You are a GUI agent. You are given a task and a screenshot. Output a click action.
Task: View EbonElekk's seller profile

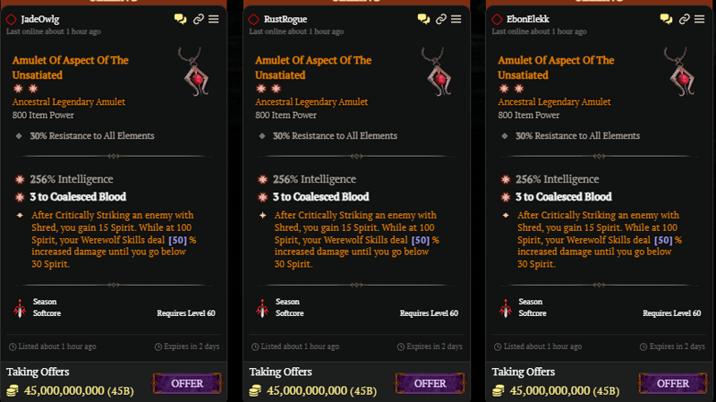point(528,19)
